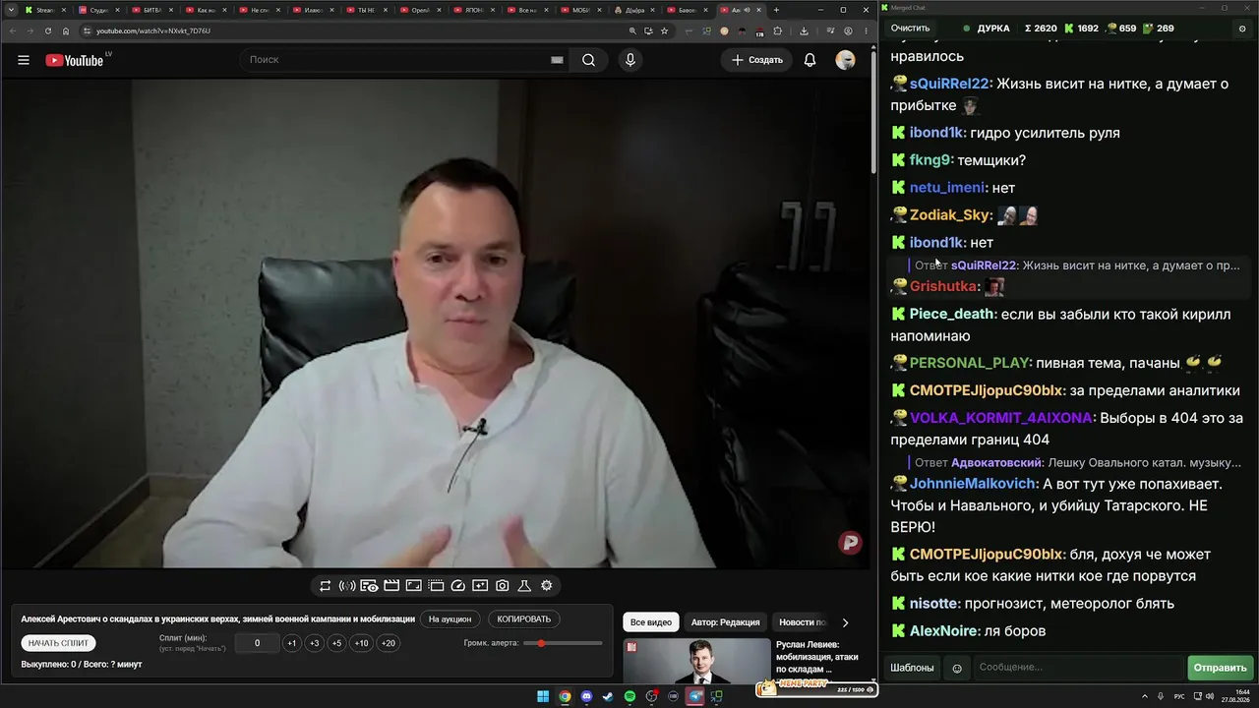Image resolution: width=1259 pixels, height=708 pixels.
Task: Click the НАЧАТЬ СПЛИТ button
Action: click(59, 643)
